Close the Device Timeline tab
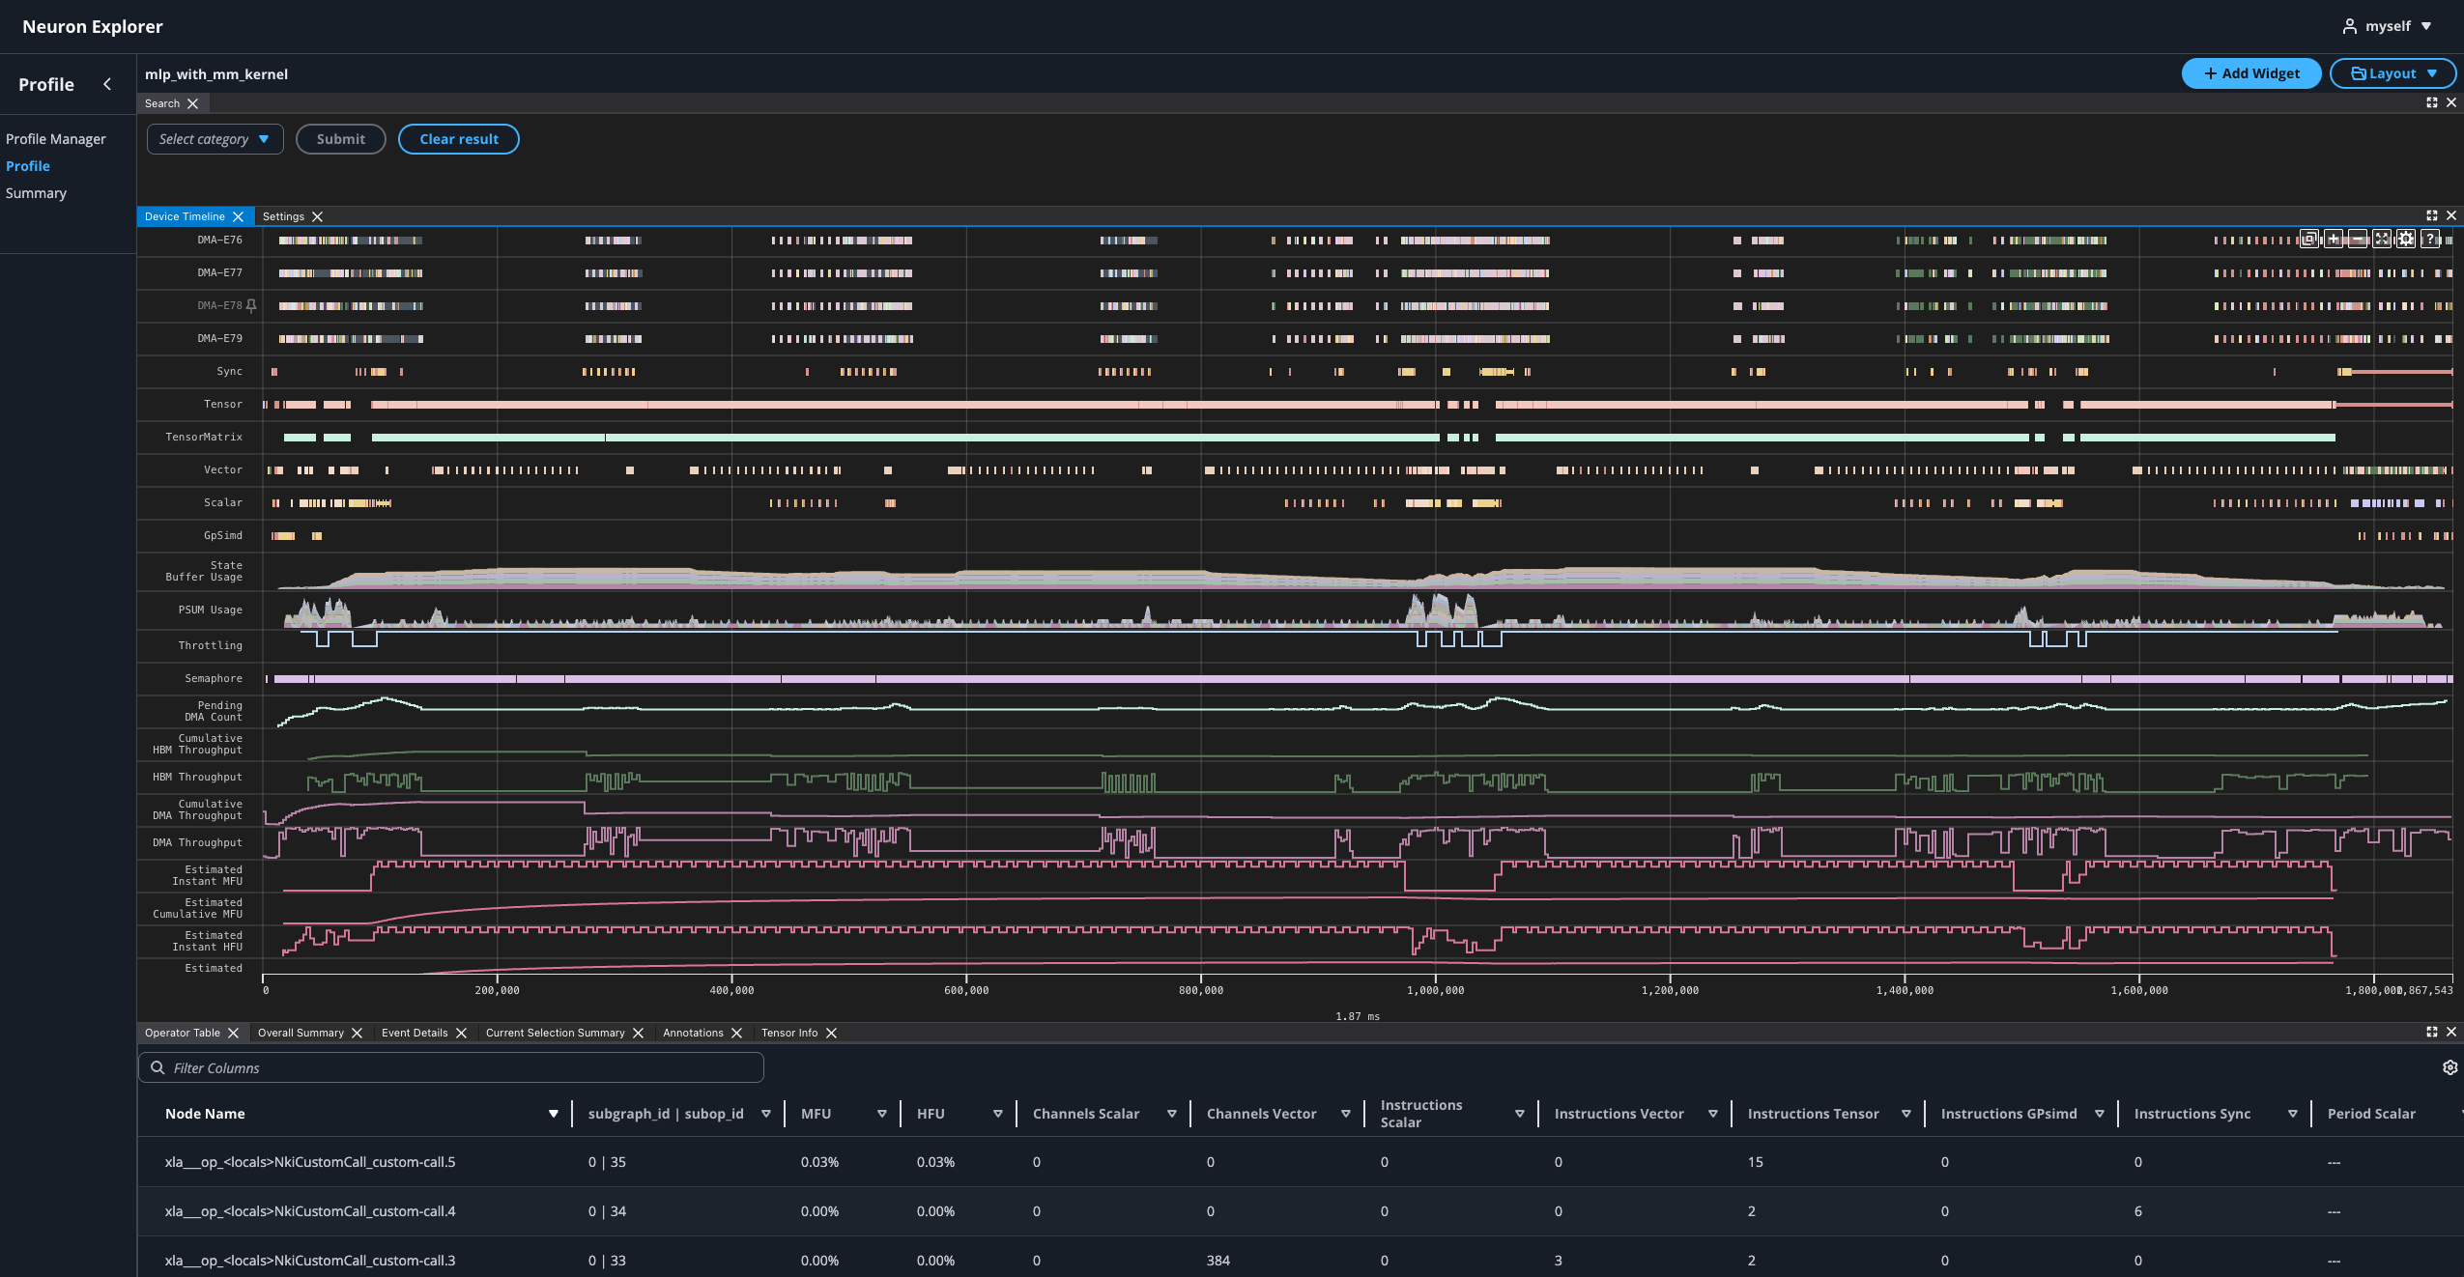Screen dimensions: 2464x1277 click(x=238, y=216)
